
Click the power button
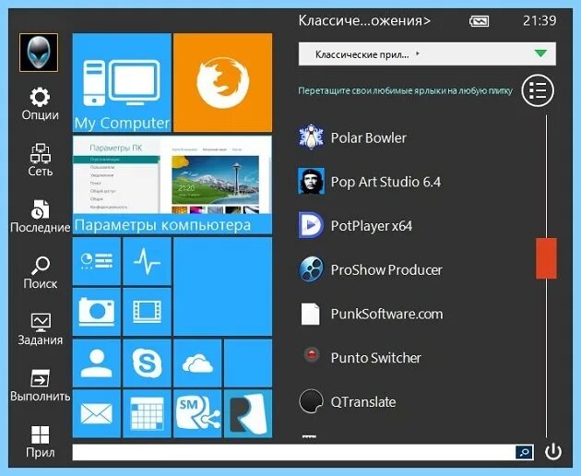553,451
